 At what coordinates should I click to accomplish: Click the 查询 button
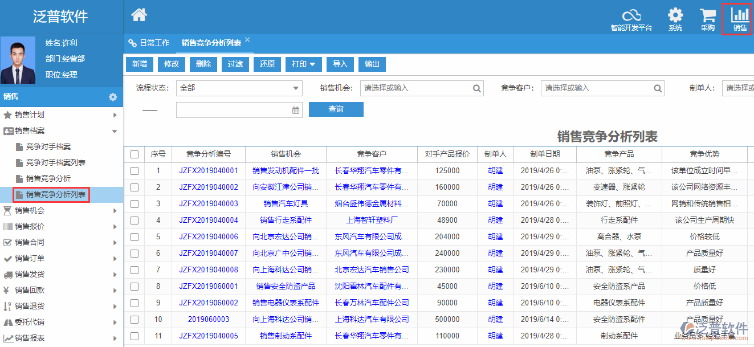336,109
